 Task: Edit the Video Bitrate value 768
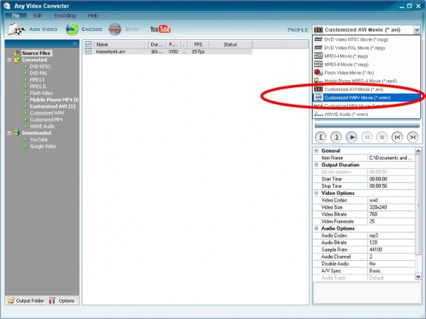click(x=391, y=214)
